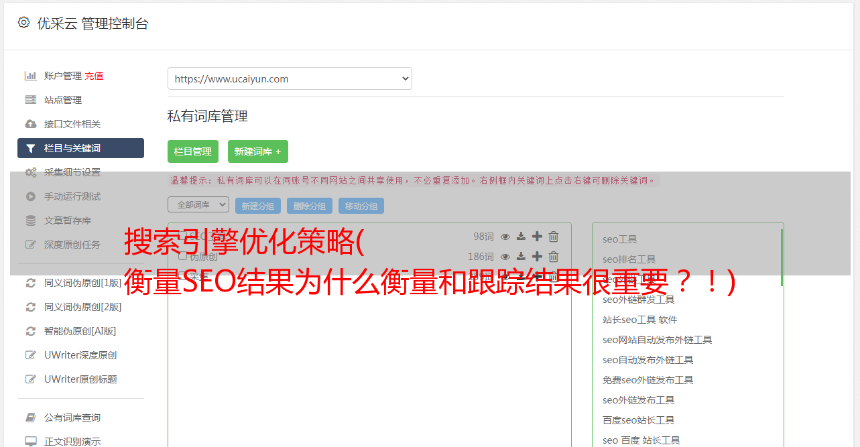Viewport: 860px width, 447px height.
Task: Select keyword seo网站自动发布外链工具
Action: click(x=658, y=340)
